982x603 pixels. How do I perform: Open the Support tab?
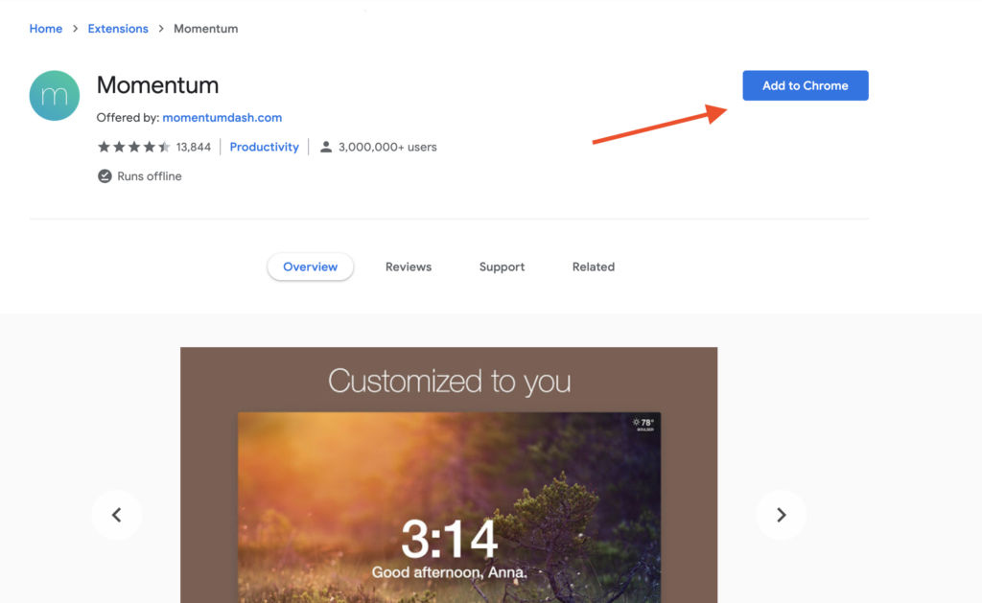pos(502,267)
